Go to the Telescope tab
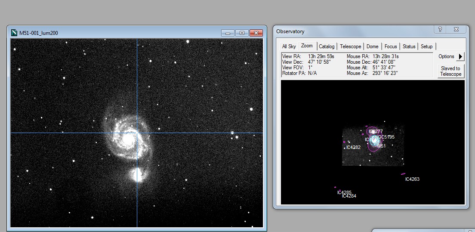Viewport: 475px width, 232px height. tap(350, 46)
